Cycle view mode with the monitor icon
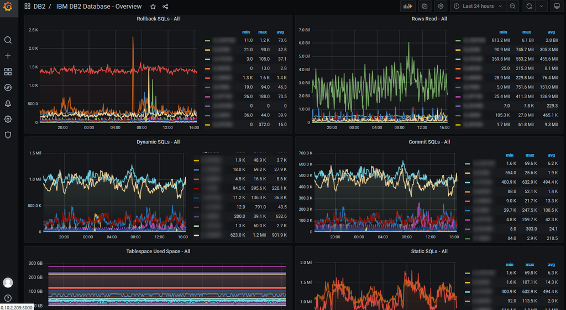Screen dimensions: 566x310 click(x=557, y=6)
